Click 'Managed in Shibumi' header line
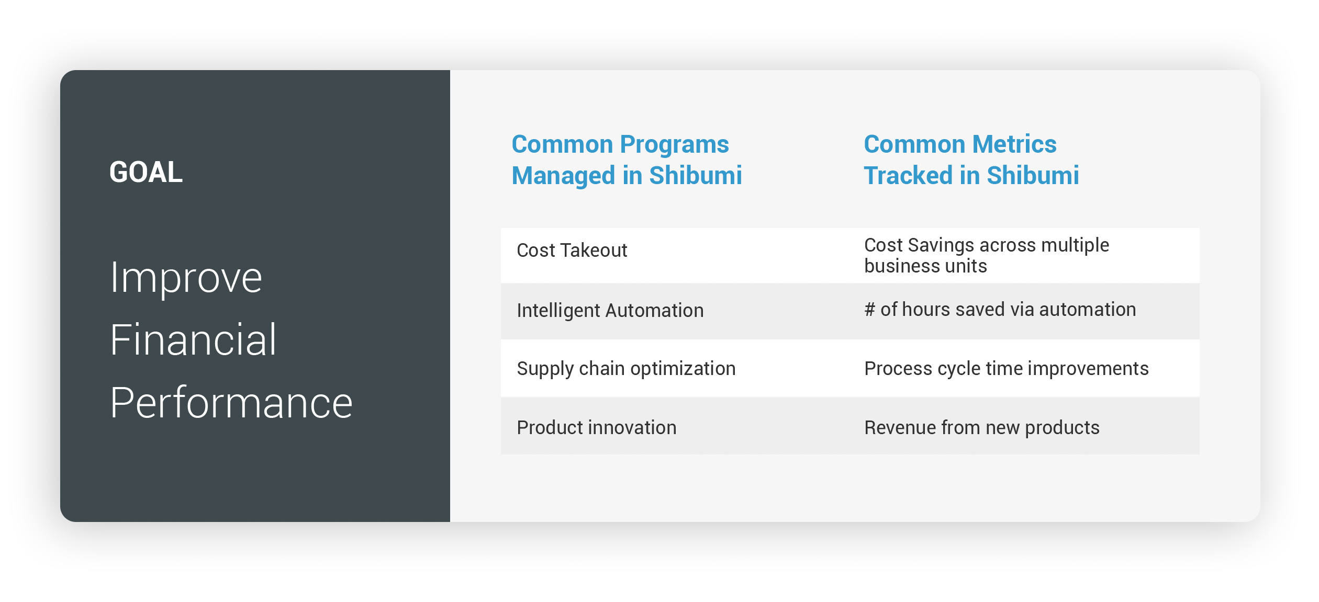 coord(627,176)
